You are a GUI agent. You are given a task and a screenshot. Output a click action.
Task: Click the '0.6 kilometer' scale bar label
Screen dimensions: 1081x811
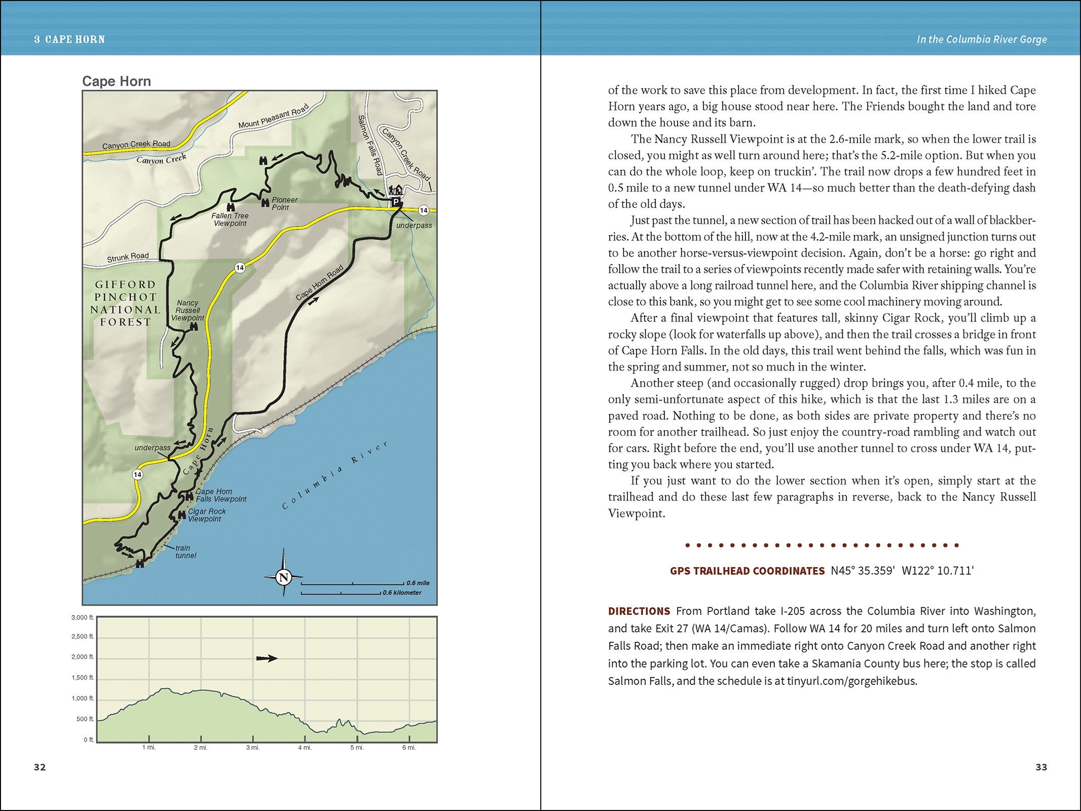[402, 593]
